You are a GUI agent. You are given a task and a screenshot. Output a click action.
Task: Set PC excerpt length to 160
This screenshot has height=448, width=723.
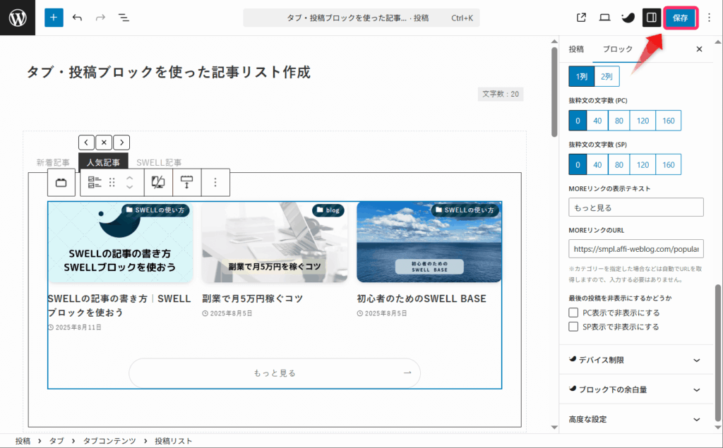tap(669, 121)
